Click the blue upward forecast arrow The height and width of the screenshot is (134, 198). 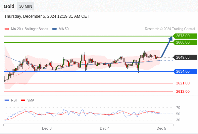click(x=167, y=47)
